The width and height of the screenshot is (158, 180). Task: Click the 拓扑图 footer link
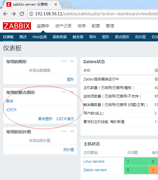69,150
